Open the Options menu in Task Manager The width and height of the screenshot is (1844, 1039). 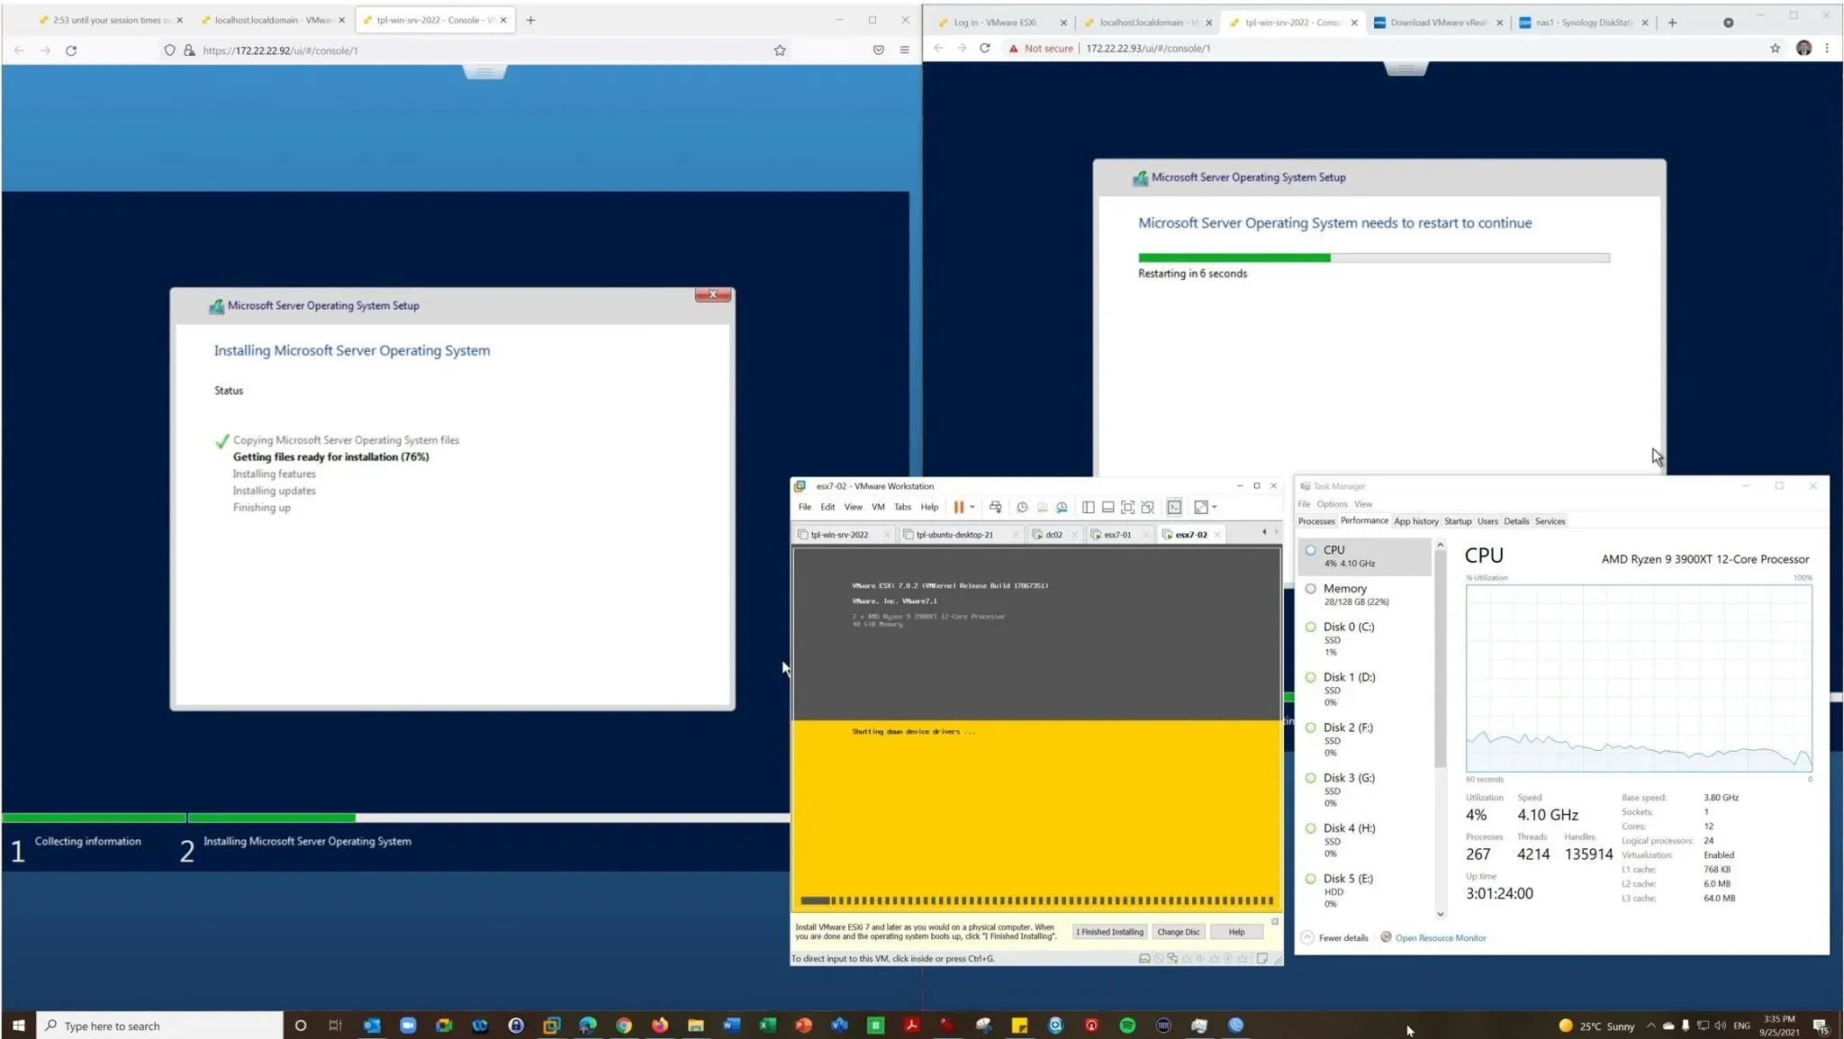pos(1332,504)
